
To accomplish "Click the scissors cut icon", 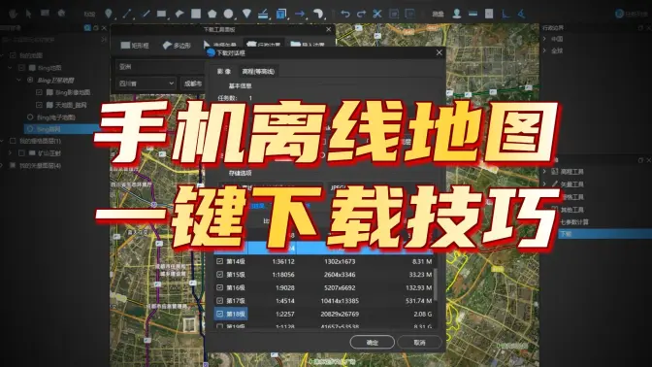I will click(x=377, y=15).
